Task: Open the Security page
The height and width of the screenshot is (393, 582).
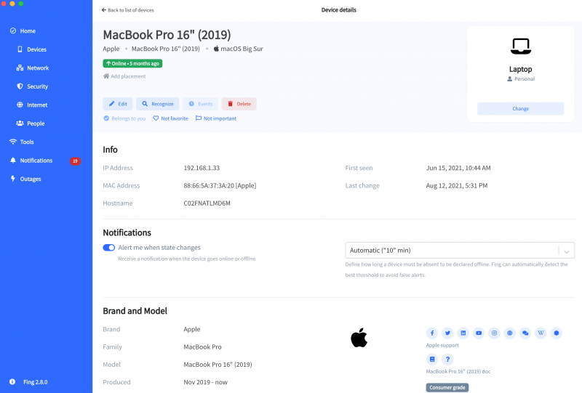Action: pos(38,86)
